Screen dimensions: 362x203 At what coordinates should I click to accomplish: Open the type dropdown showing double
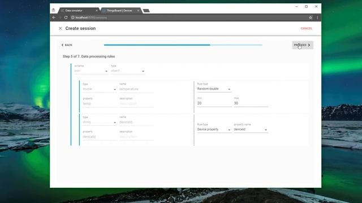[100, 89]
